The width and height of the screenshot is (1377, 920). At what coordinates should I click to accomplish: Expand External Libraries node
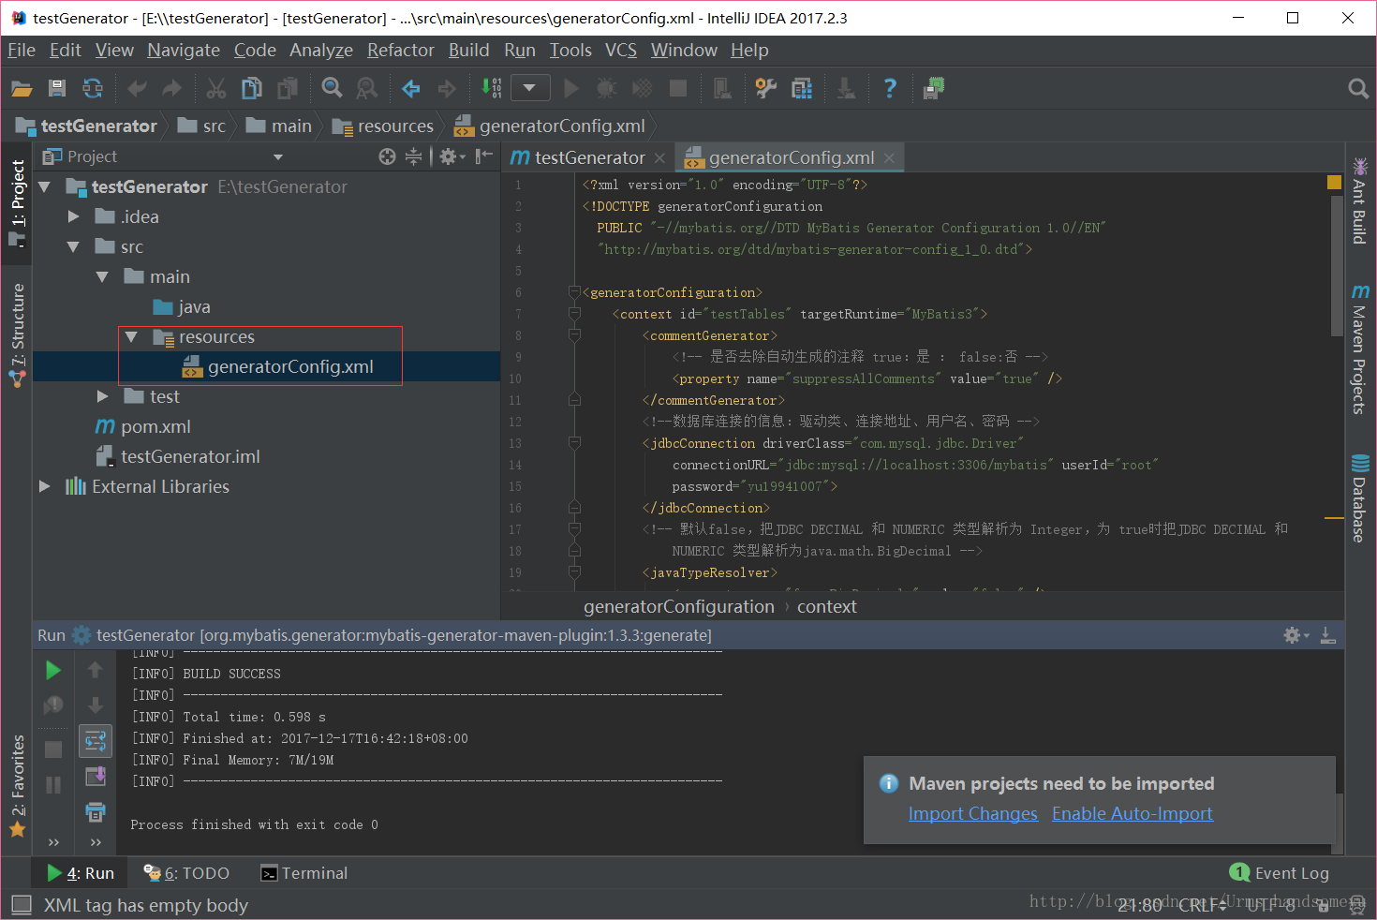[x=44, y=486]
